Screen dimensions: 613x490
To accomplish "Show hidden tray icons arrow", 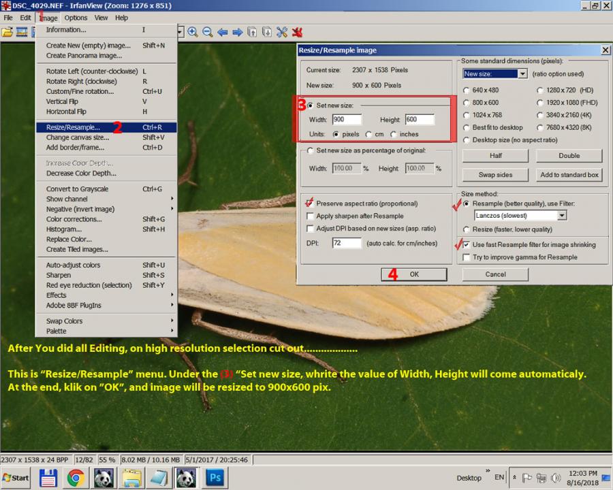I will [x=515, y=478].
